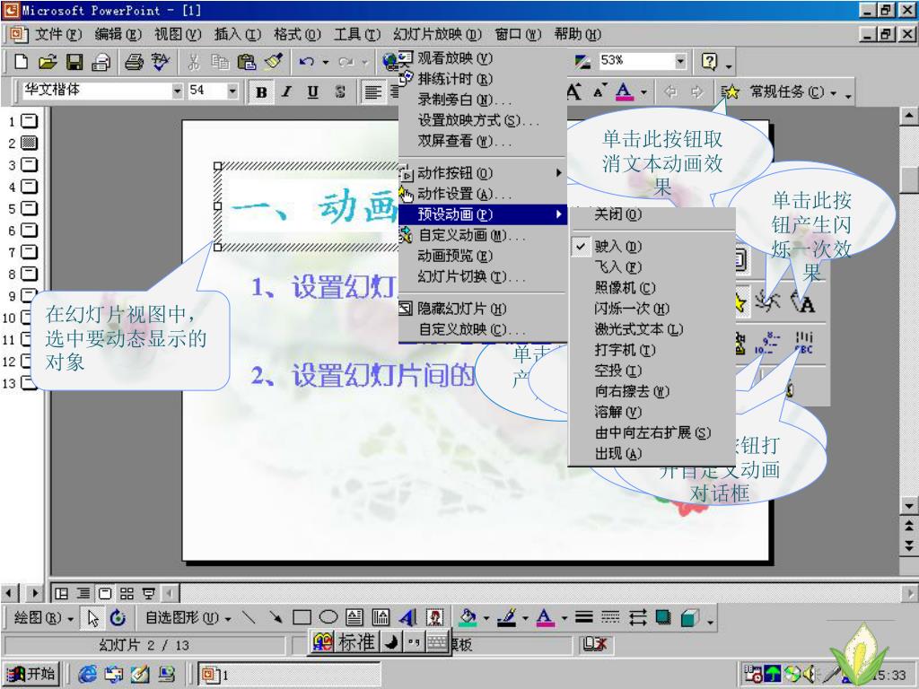919x689 pixels.
Task: Open the 3-D effects button
Action: 690,617
